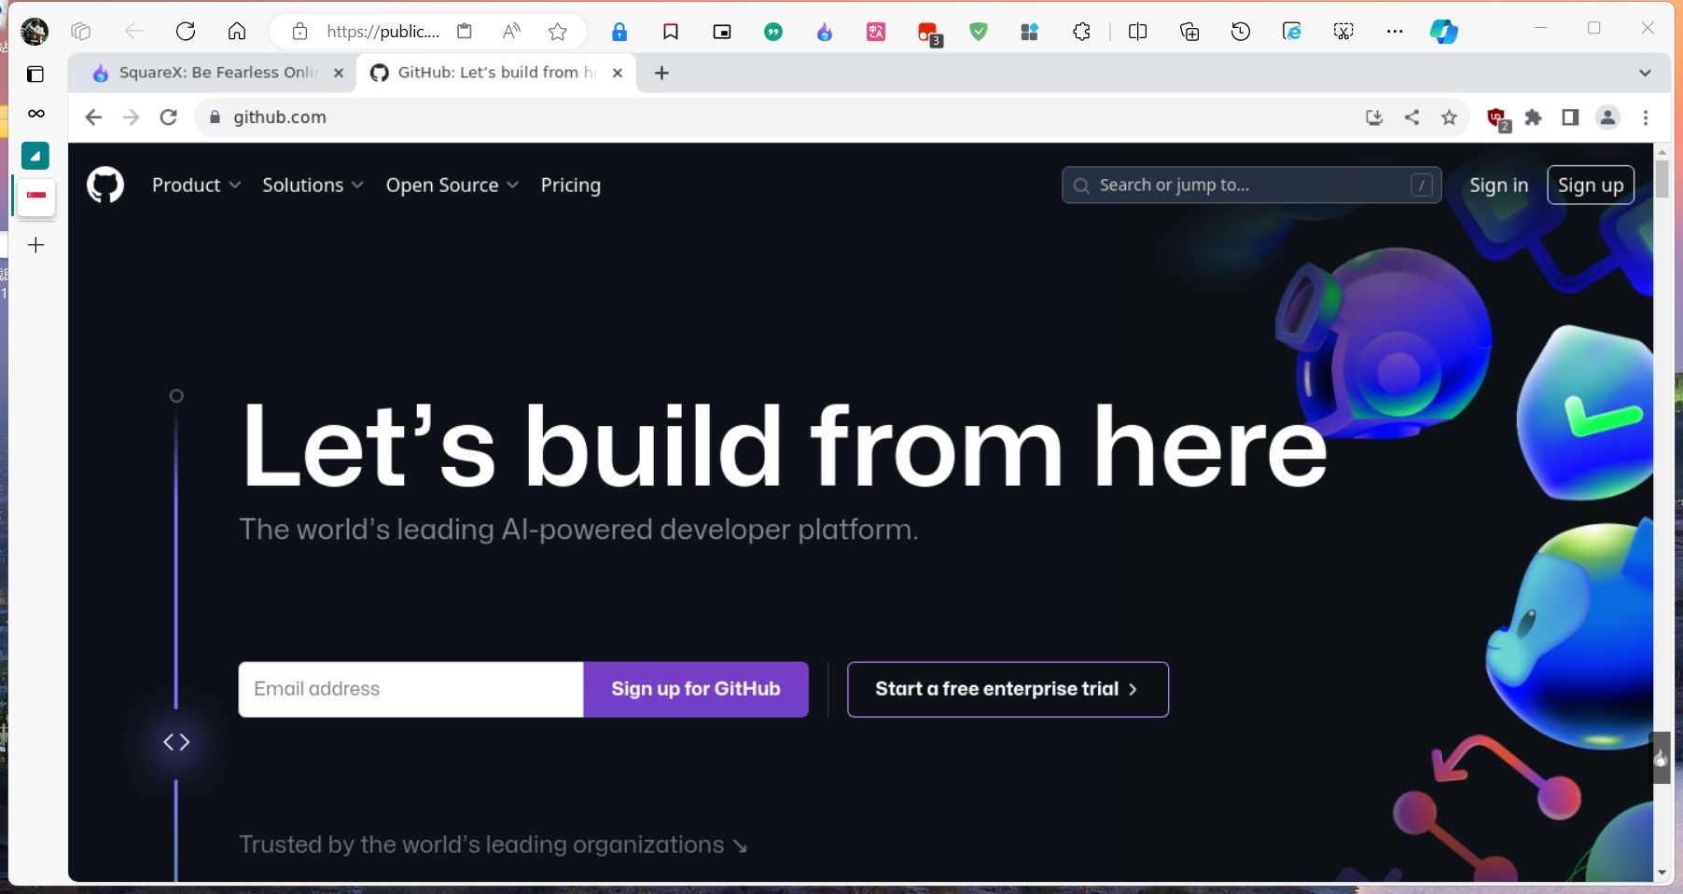Open Edge history icon
Image resolution: width=1683 pixels, height=894 pixels.
click(1241, 32)
